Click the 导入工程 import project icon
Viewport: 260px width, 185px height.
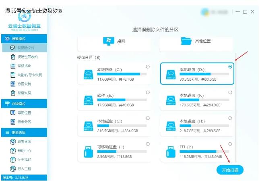(13, 168)
